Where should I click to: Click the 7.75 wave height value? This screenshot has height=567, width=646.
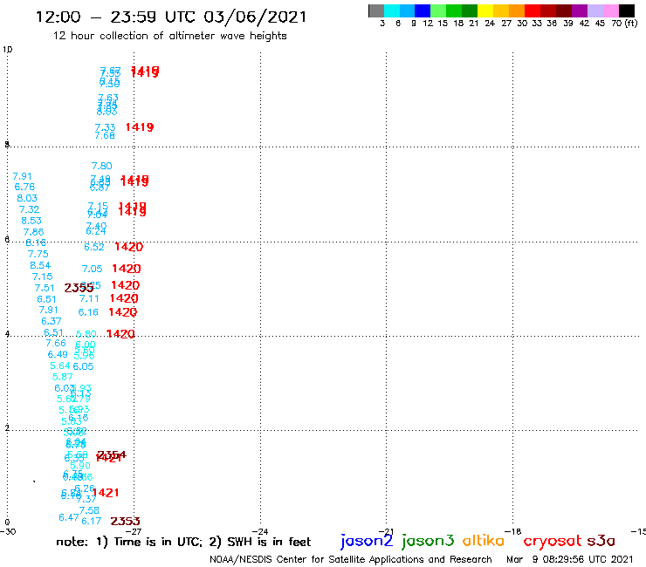point(38,255)
